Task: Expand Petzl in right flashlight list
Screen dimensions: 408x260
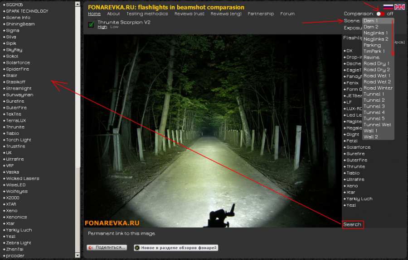Action: [350, 141]
